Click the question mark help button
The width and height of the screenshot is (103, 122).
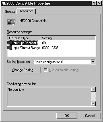point(94,3)
